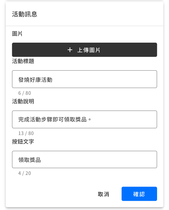
Task: Click the 活動訊息 dialog heading
Action: click(x=25, y=14)
